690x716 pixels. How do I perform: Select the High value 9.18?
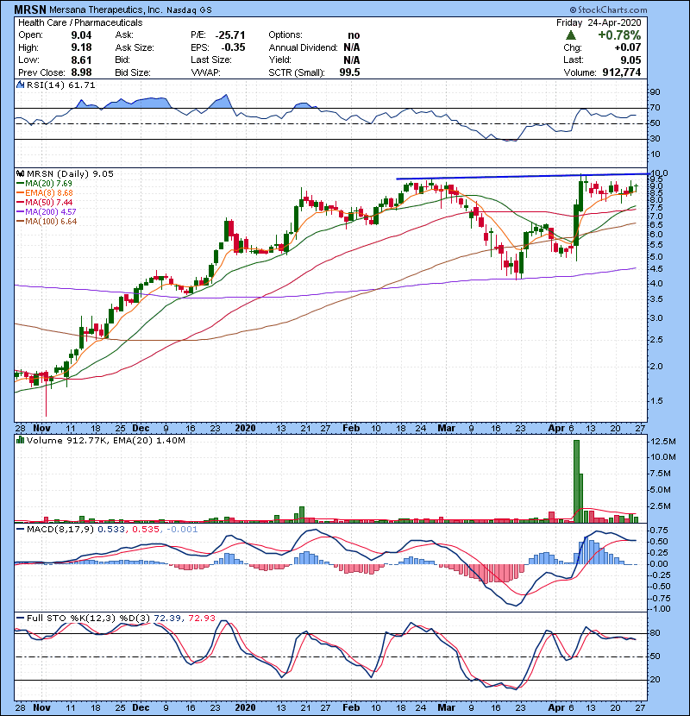tap(81, 47)
